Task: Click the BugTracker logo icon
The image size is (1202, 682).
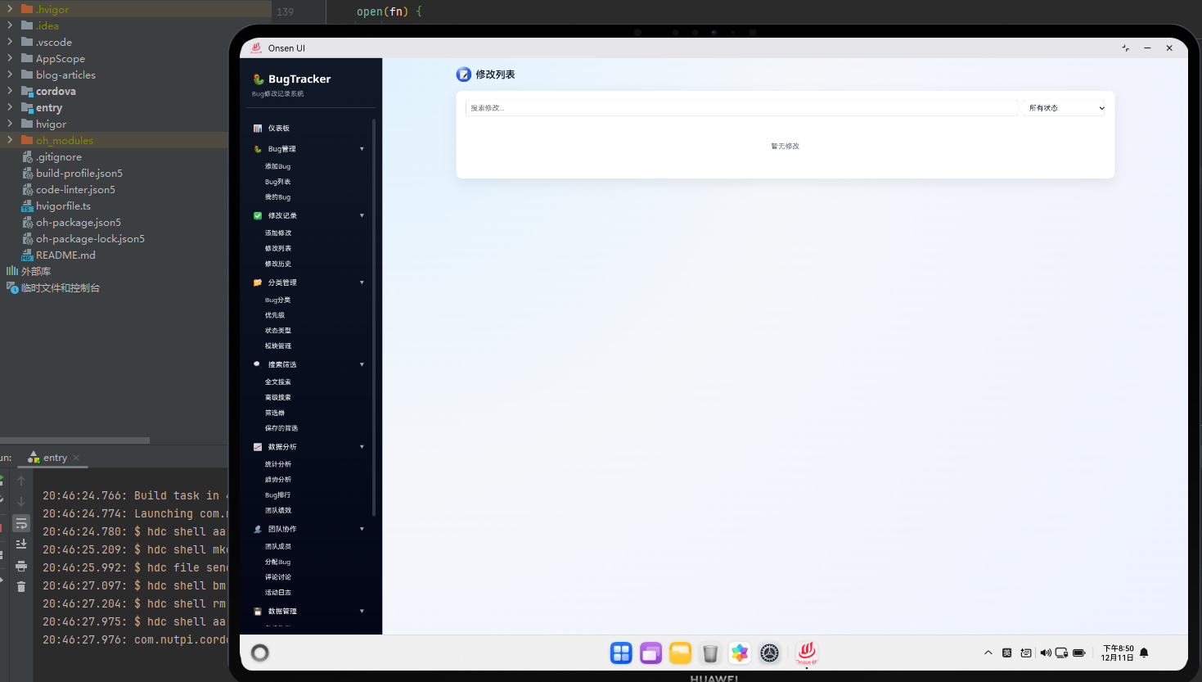Action: tap(259, 79)
